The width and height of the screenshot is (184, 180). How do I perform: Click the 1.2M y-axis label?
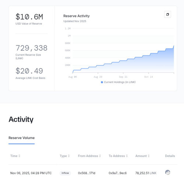pyautogui.click(x=68, y=28)
